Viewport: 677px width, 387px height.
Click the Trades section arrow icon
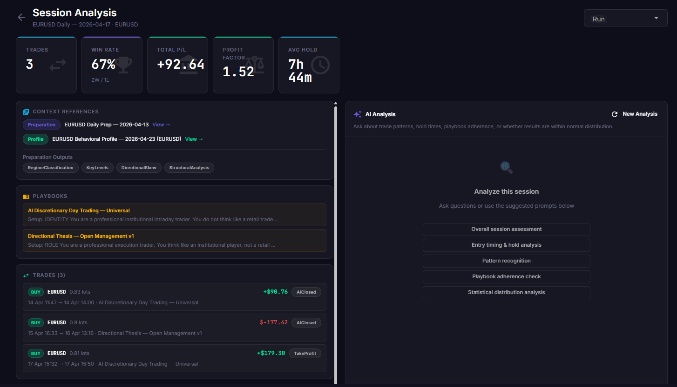point(26,275)
